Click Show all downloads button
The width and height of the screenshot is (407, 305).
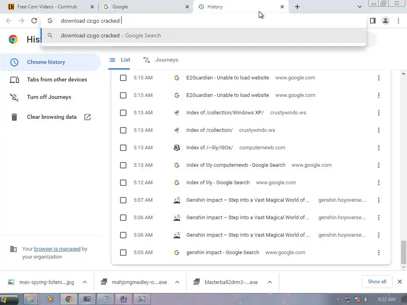pos(377,282)
